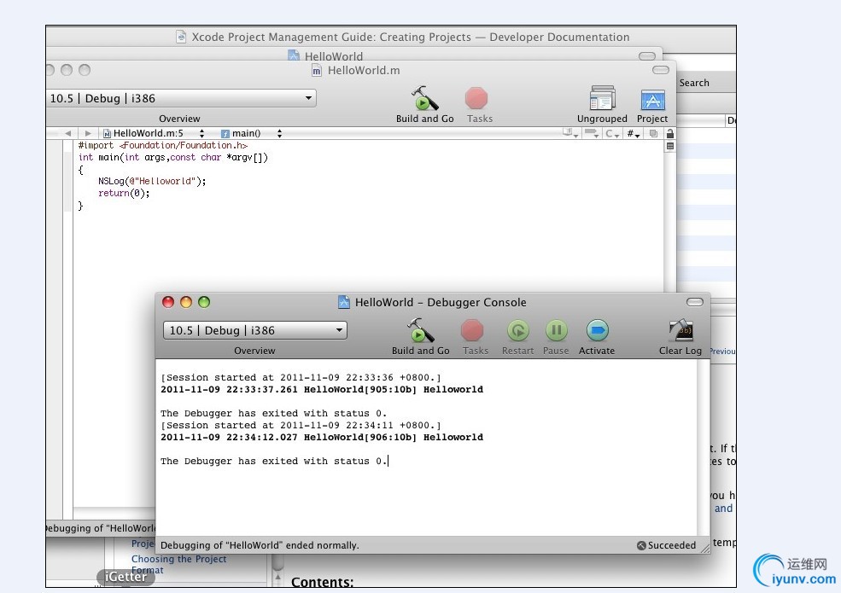Image resolution: width=841 pixels, height=593 pixels.
Task: Click the split editor icon below the lock
Action: click(670, 146)
